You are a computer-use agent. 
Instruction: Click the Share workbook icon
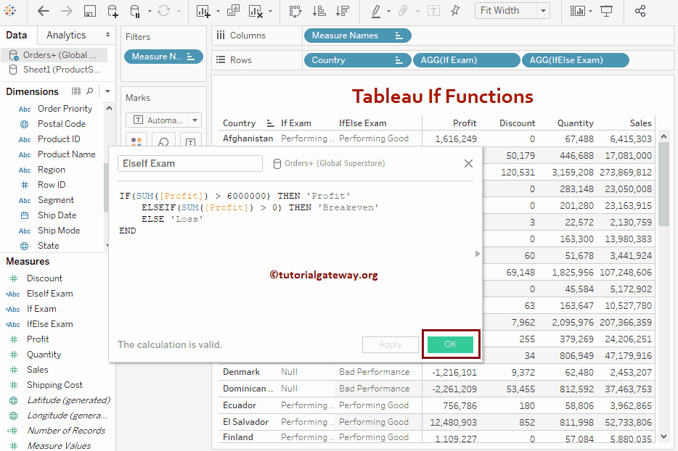(x=642, y=11)
